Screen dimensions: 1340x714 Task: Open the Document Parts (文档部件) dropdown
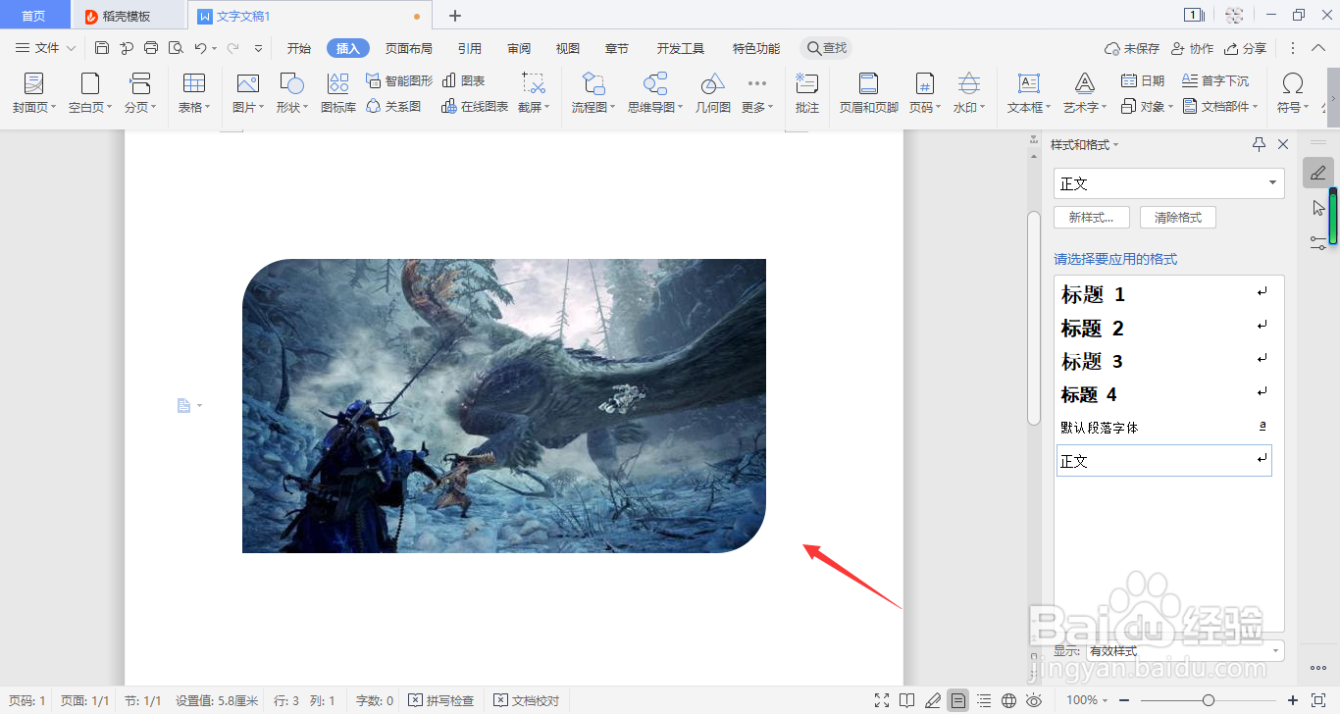click(x=1220, y=106)
